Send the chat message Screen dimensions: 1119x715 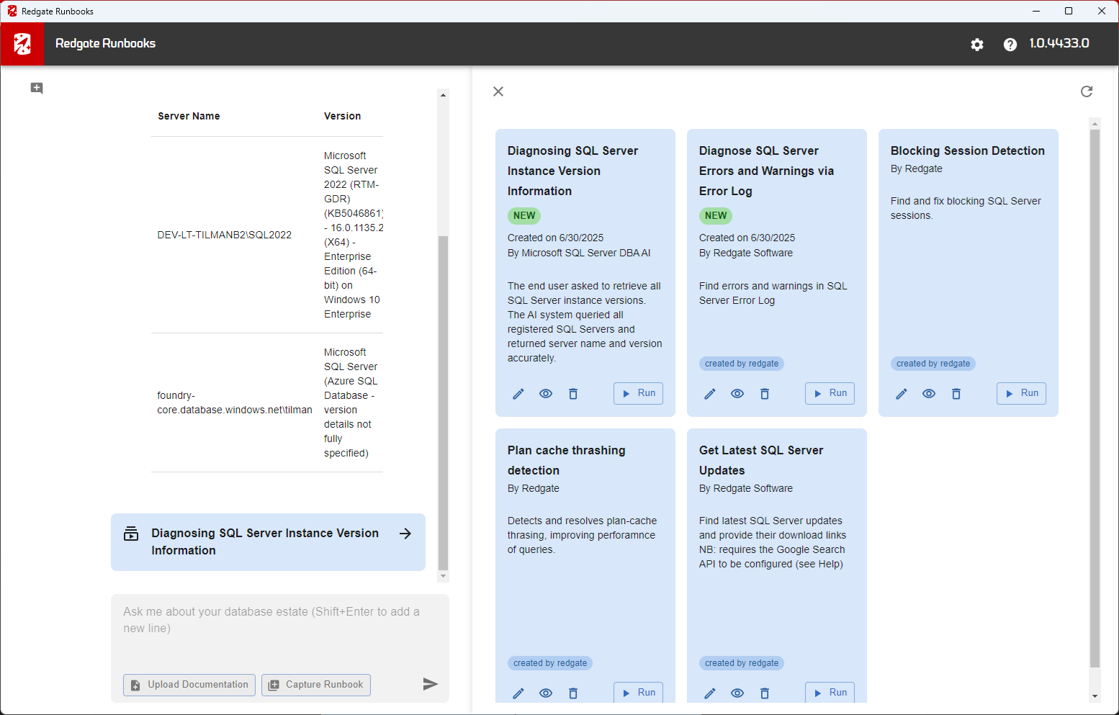pyautogui.click(x=430, y=684)
